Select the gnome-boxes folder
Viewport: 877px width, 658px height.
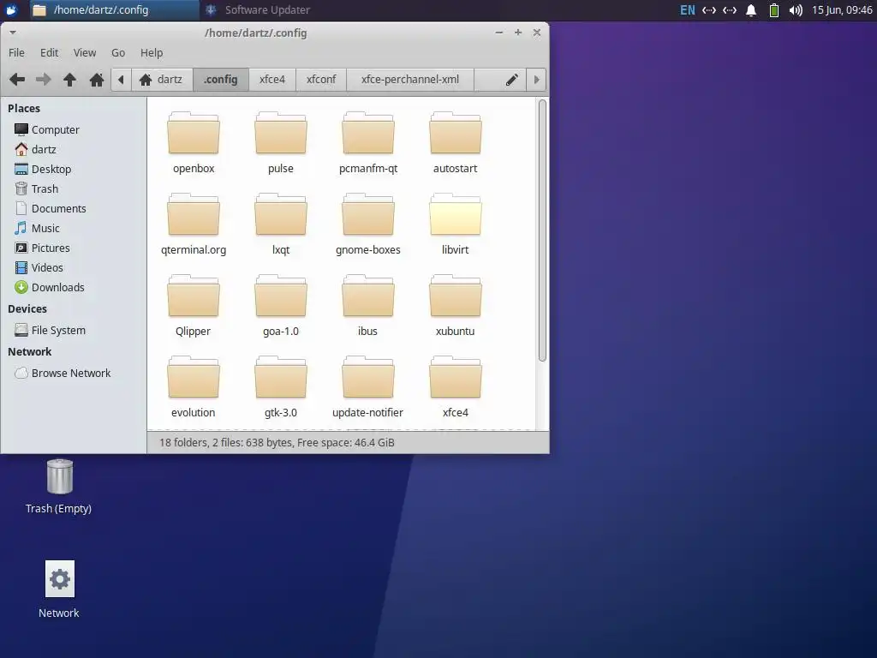[368, 224]
